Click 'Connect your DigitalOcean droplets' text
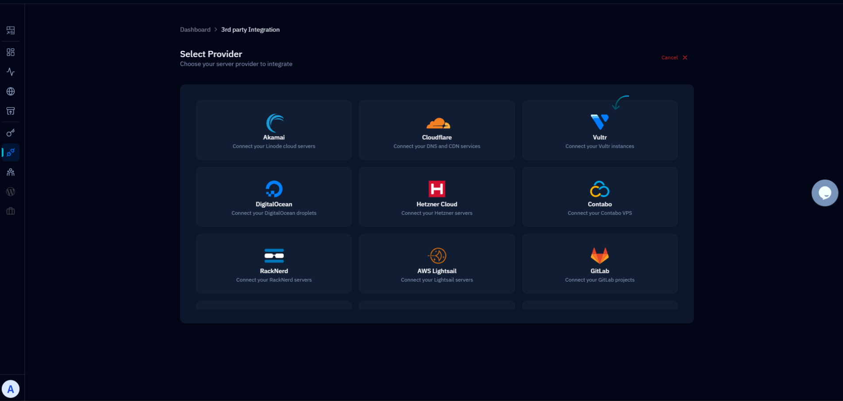 (x=274, y=213)
